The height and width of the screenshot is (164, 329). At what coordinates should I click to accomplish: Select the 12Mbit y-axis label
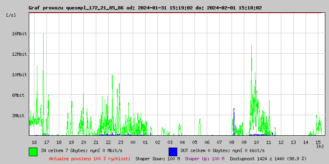pos(19,54)
